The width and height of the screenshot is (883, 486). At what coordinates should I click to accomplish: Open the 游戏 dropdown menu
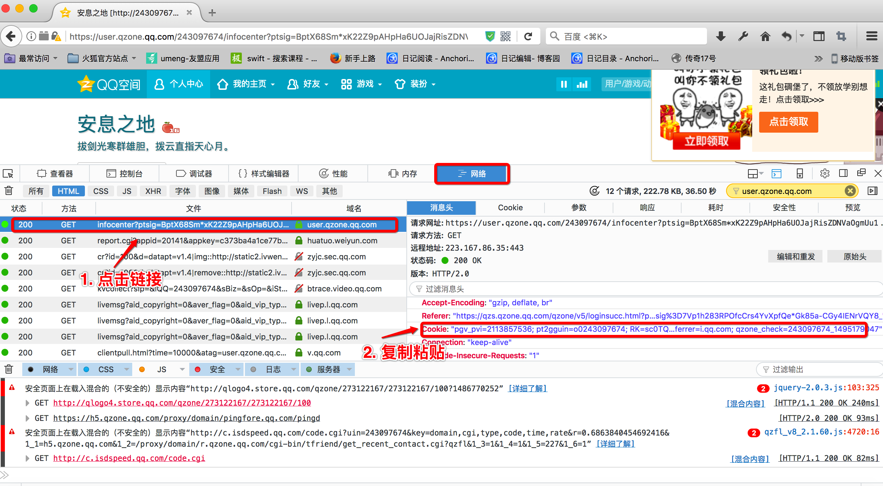361,84
